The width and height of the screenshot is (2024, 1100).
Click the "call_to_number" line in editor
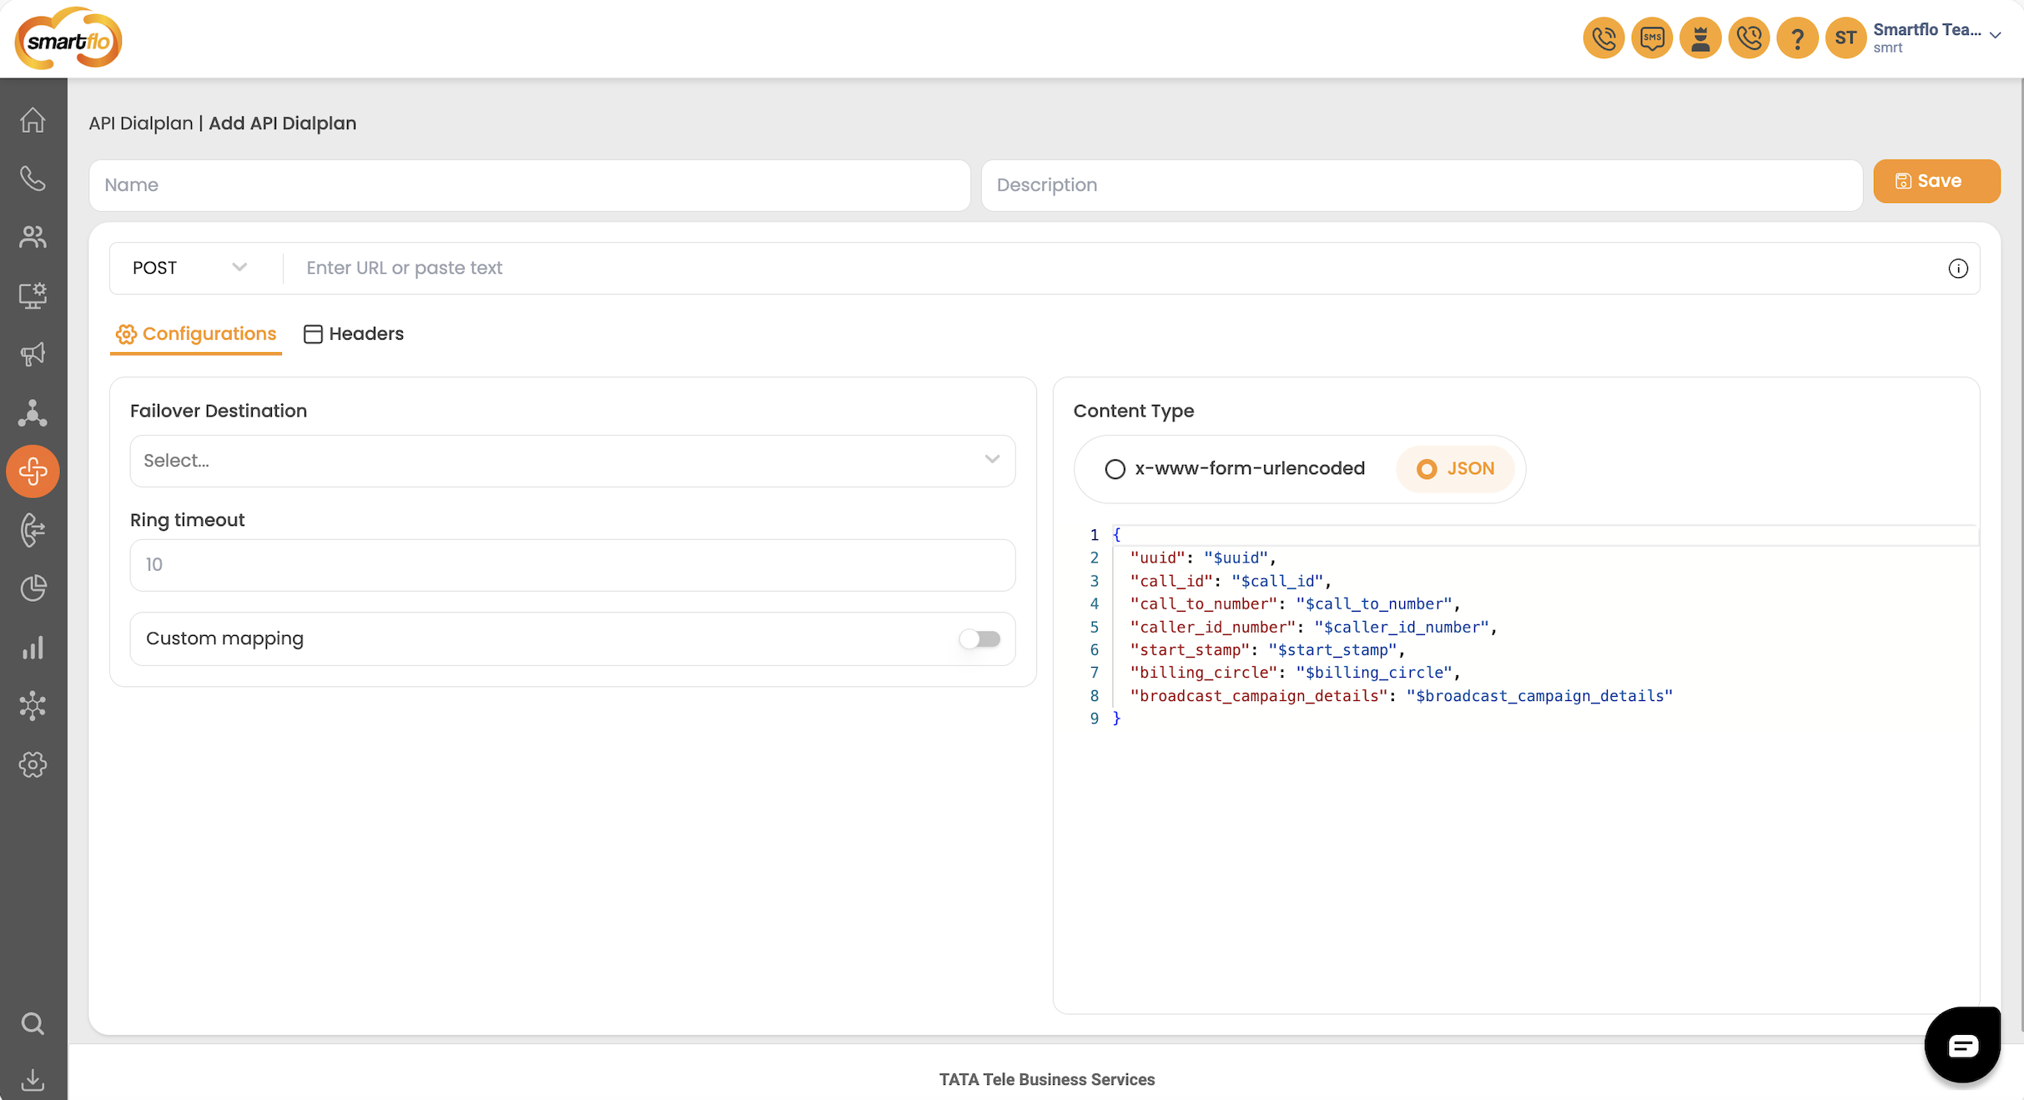coord(1295,603)
